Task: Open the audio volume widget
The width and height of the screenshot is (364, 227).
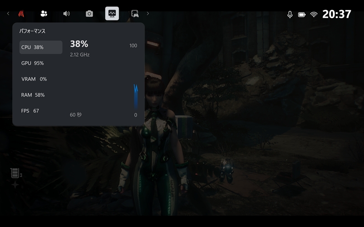Action: (66, 14)
